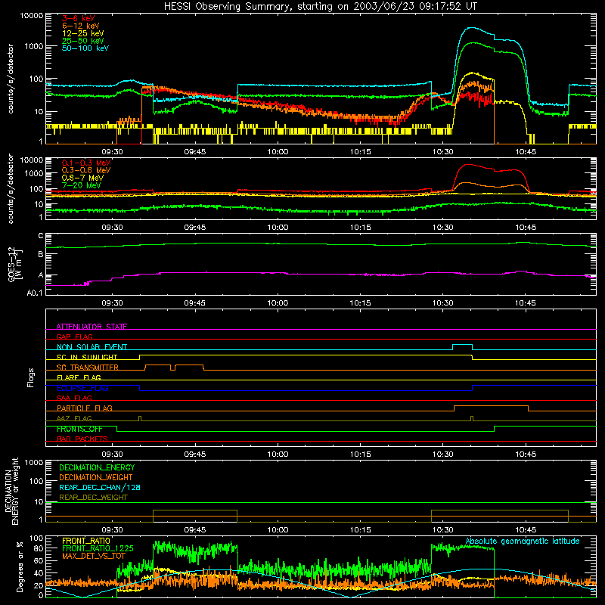
Task: Pick the NON_SOLAR_EVENT flag label
Action: tap(92, 347)
